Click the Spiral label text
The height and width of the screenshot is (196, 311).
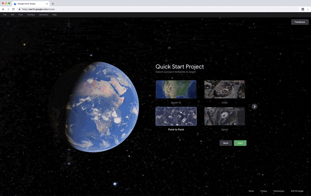pyautogui.click(x=224, y=129)
